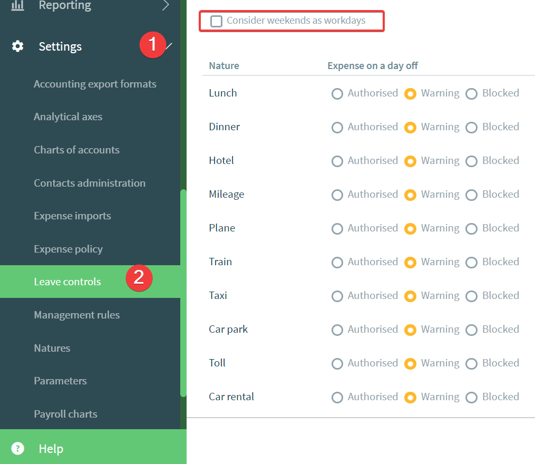The height and width of the screenshot is (464, 535).
Task: Set Train to Authorised
Action: pyautogui.click(x=337, y=263)
